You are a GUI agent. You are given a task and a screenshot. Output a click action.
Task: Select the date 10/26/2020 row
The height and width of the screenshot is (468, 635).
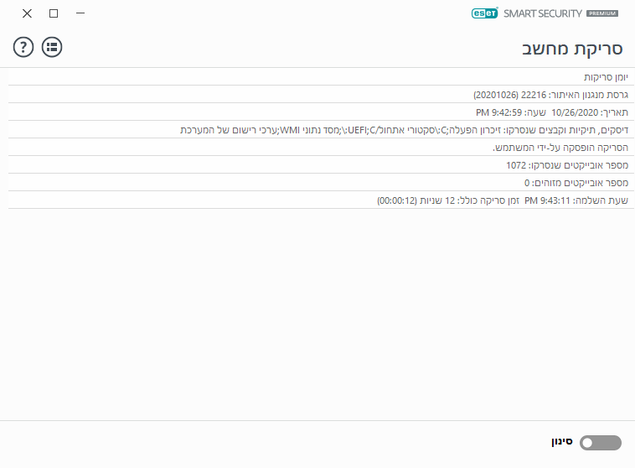click(x=321, y=112)
